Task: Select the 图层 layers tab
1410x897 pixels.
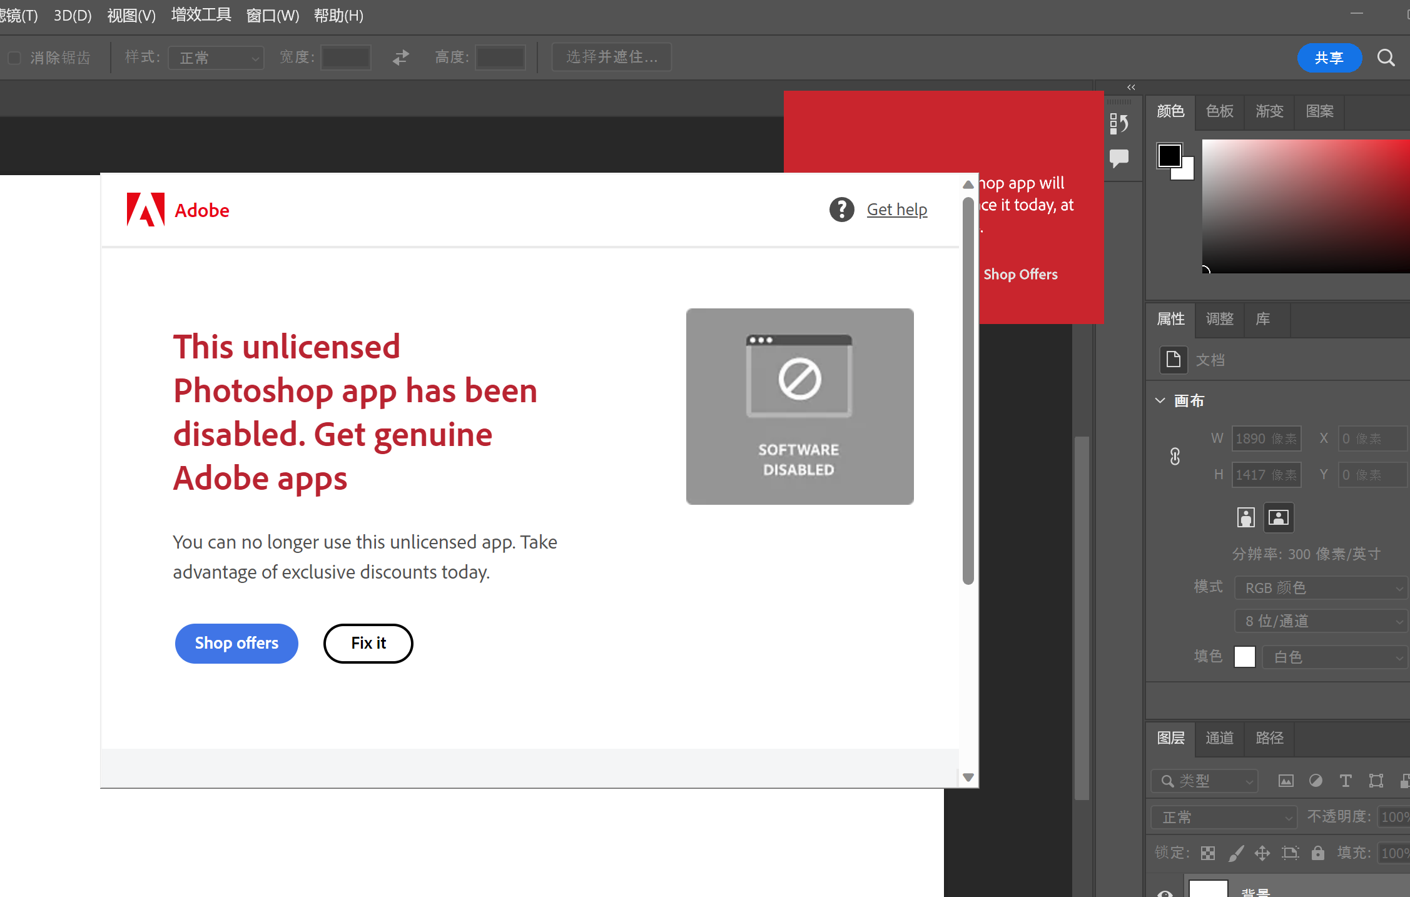Action: pos(1170,738)
